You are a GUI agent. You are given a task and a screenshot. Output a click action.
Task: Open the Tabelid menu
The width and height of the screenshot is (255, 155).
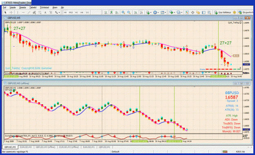(33, 7)
